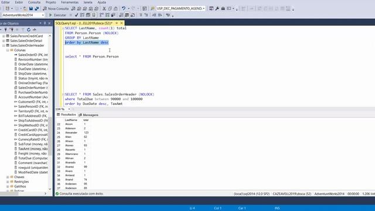The width and height of the screenshot is (375, 211).
Task: Click the Decrease indent icon
Action: [154, 15]
